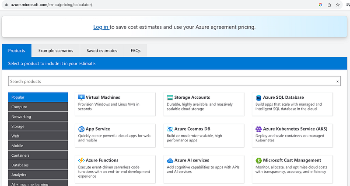This screenshot has width=350, height=186.
Task: Switch to the Products tab
Action: [x=17, y=51]
